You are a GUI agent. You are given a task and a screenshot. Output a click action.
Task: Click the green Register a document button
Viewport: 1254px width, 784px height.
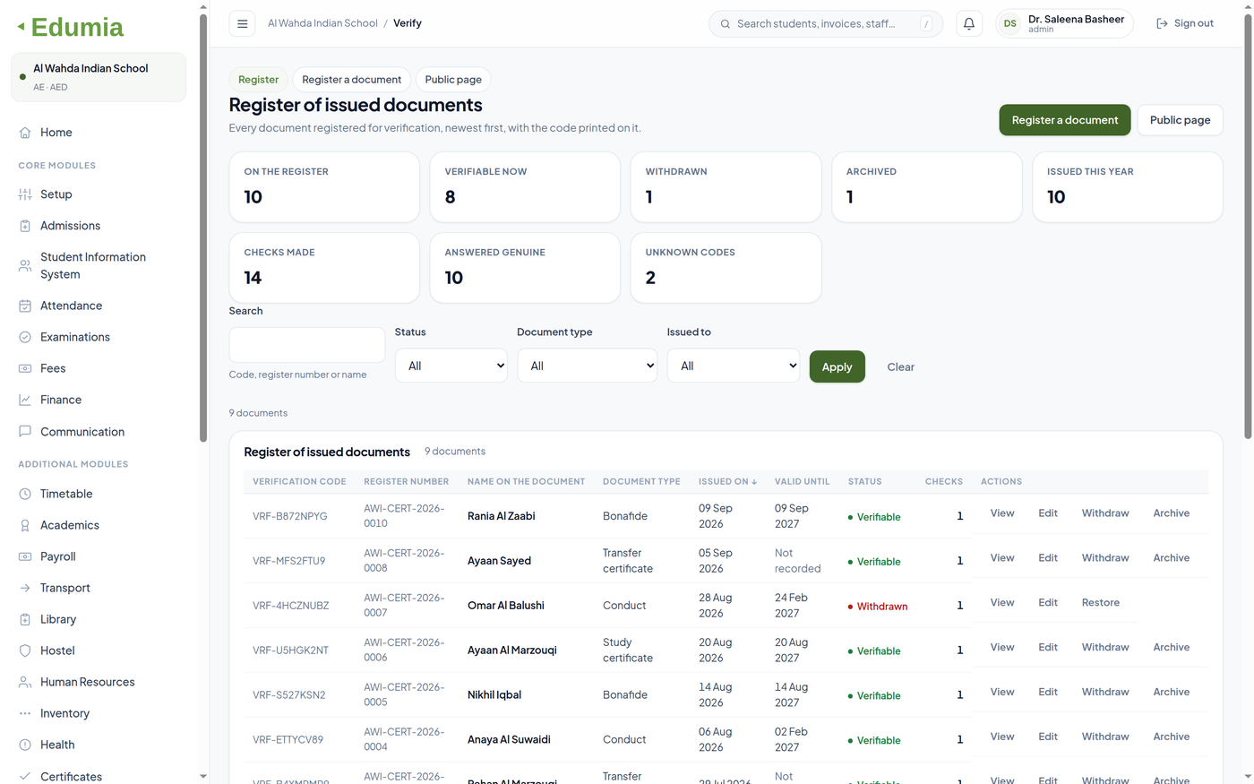1065,120
